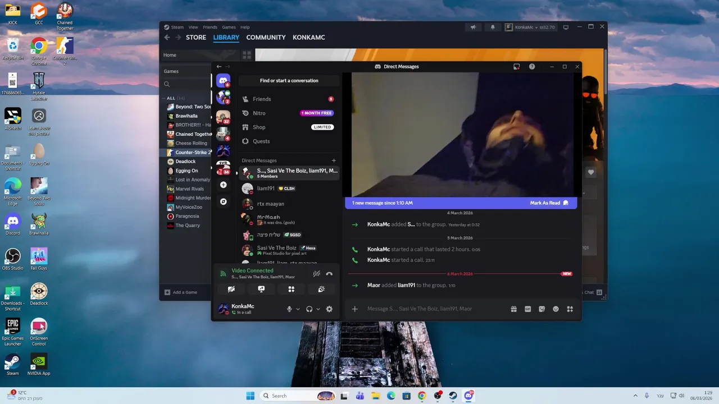Create a new DM with plus icon

pyautogui.click(x=334, y=160)
